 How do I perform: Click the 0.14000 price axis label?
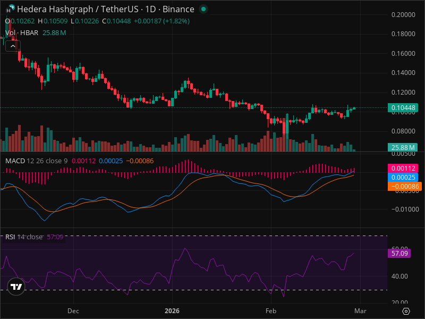pos(403,73)
